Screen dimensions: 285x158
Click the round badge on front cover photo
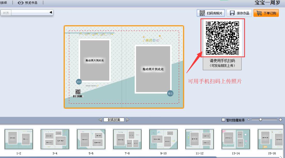coord(170,94)
